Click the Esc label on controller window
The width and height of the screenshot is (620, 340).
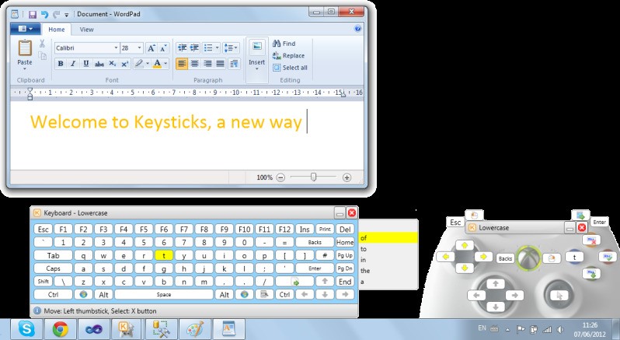[455, 222]
